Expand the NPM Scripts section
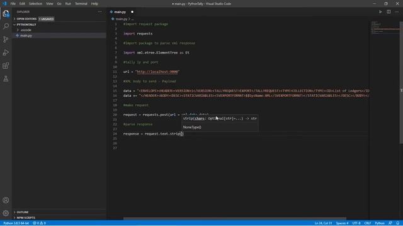The height and width of the screenshot is (226, 403). (59, 218)
